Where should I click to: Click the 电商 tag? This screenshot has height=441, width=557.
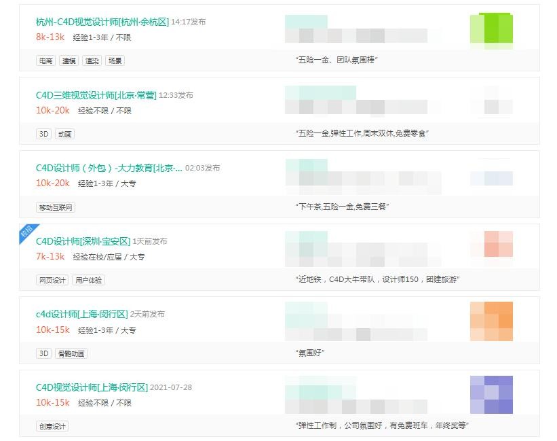(45, 60)
